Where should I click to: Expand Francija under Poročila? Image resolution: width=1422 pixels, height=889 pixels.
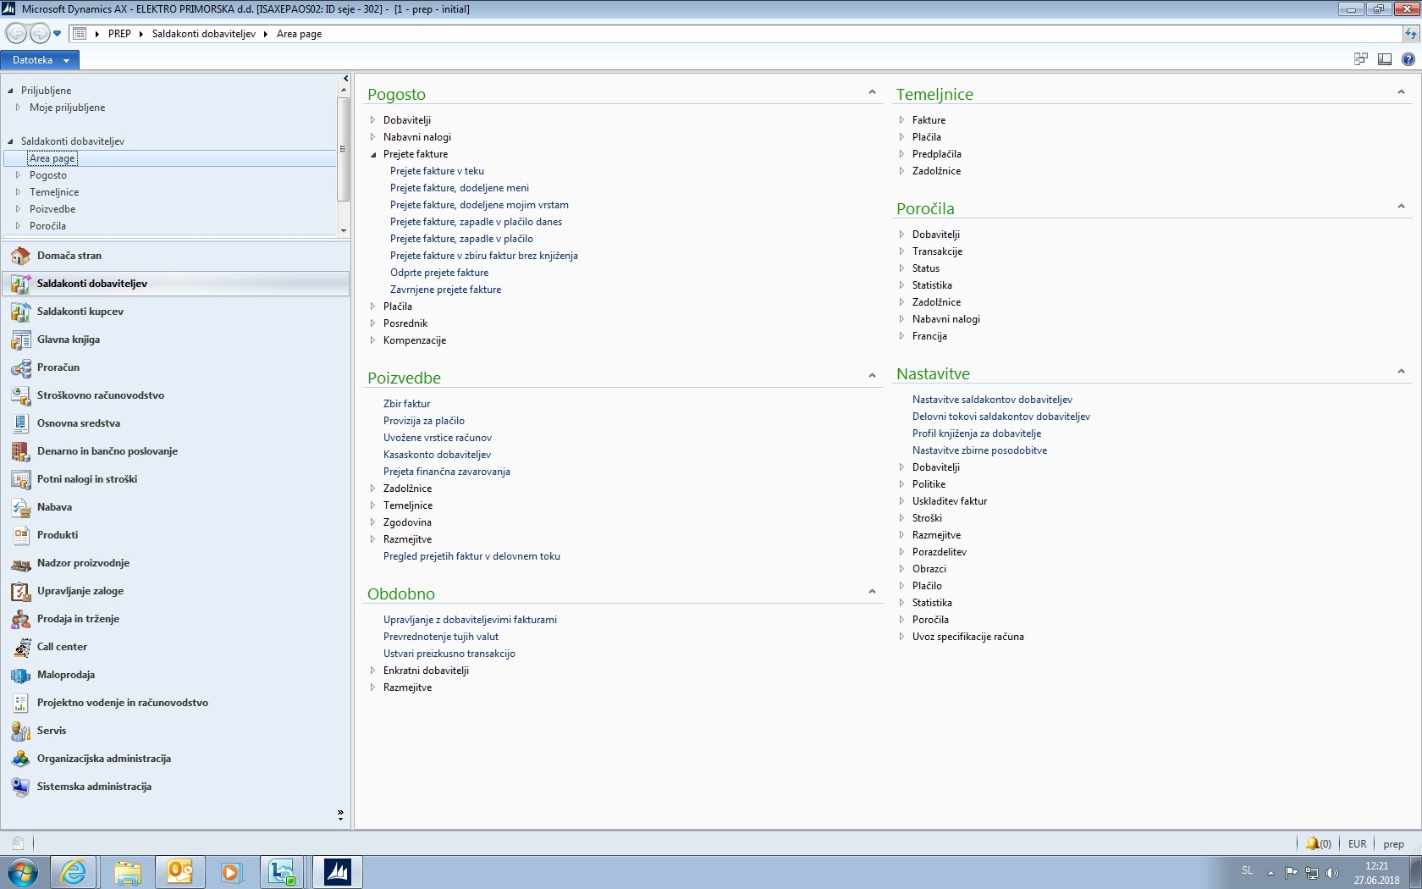(901, 336)
